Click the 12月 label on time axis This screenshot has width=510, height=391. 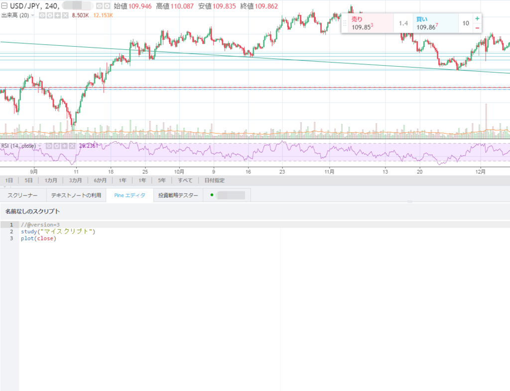[481, 172]
